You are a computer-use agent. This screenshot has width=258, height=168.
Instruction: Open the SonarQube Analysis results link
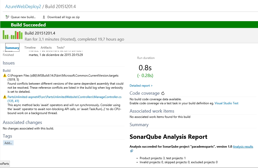tap(243, 147)
